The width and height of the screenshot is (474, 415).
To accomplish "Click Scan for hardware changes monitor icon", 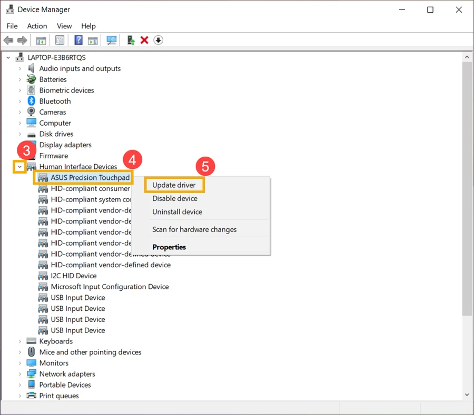I will (x=112, y=40).
